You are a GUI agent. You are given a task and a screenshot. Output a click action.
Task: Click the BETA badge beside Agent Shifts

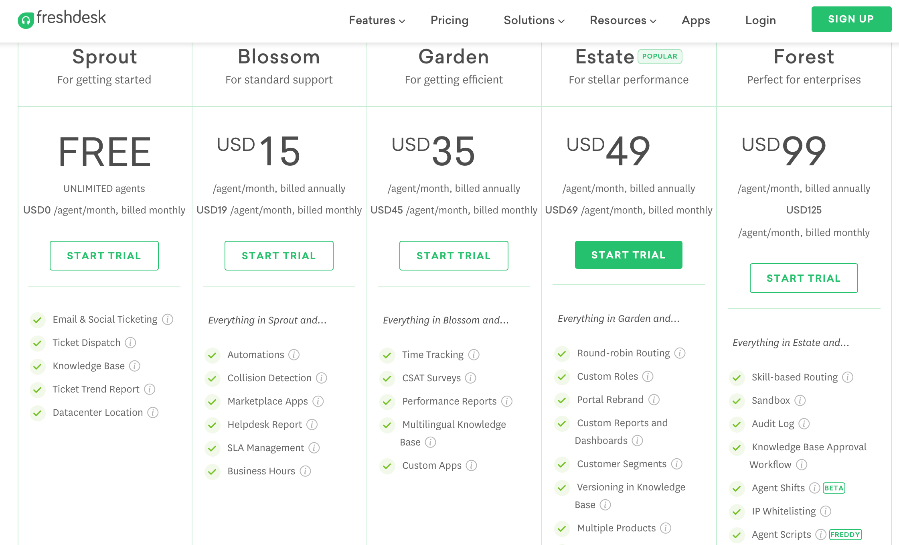834,488
